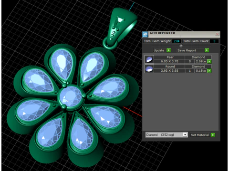Image resolution: width=229 pixels, height=171 pixels.
Task: Click the 6.05 X 3.78 size cell
Action: point(169,61)
